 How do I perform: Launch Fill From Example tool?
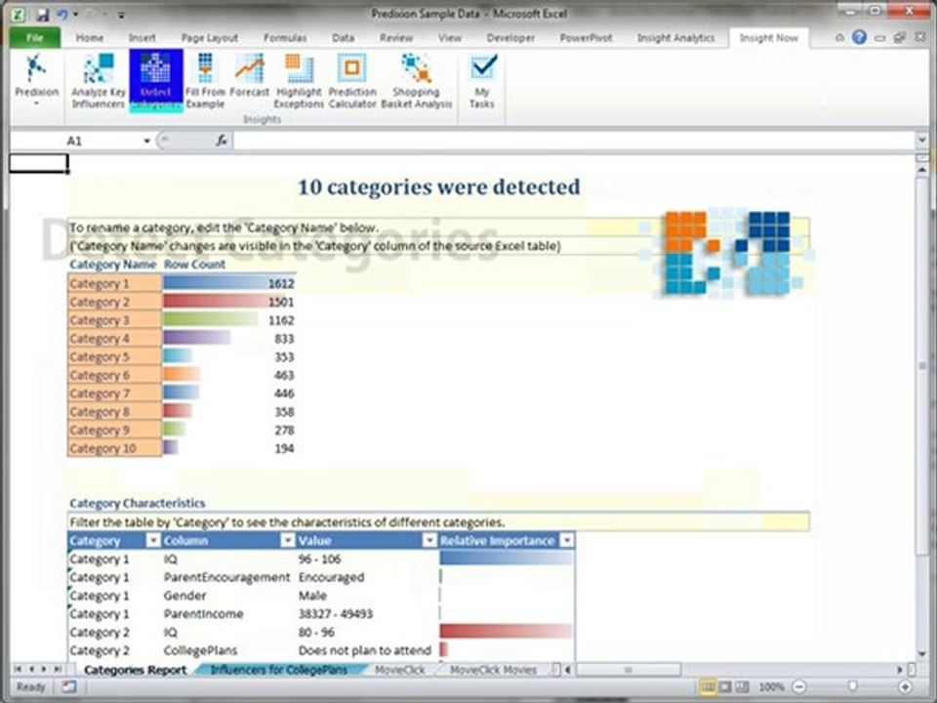[205, 81]
